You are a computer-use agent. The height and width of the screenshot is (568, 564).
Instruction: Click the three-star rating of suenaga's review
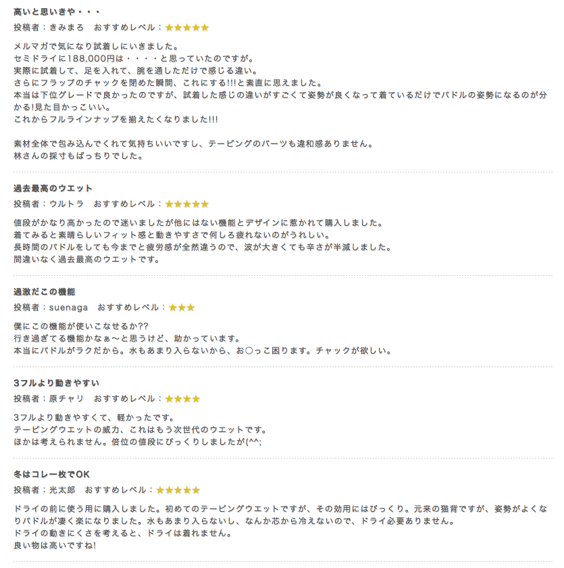click(x=182, y=308)
